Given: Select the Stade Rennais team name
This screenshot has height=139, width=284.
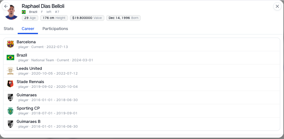Looking at the screenshot, I should tap(30, 82).
